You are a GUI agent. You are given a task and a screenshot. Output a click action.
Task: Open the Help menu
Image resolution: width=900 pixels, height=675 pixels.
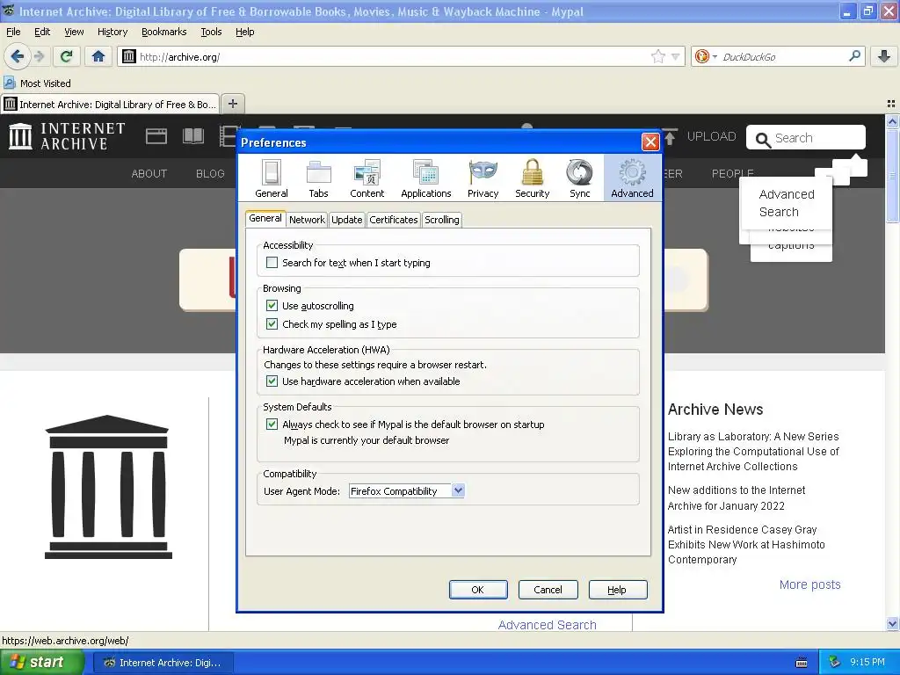[x=244, y=32]
